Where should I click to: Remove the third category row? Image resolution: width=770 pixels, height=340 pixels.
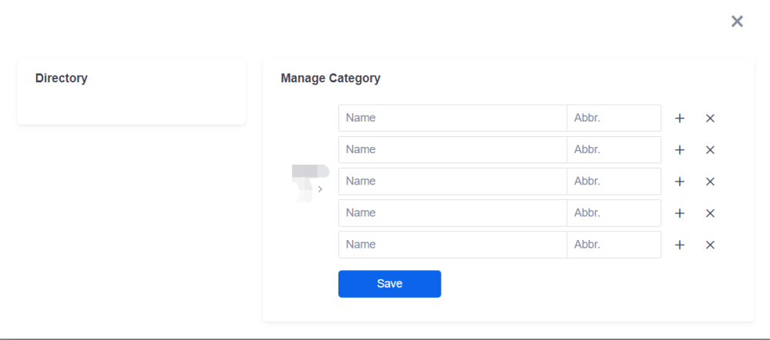click(711, 182)
